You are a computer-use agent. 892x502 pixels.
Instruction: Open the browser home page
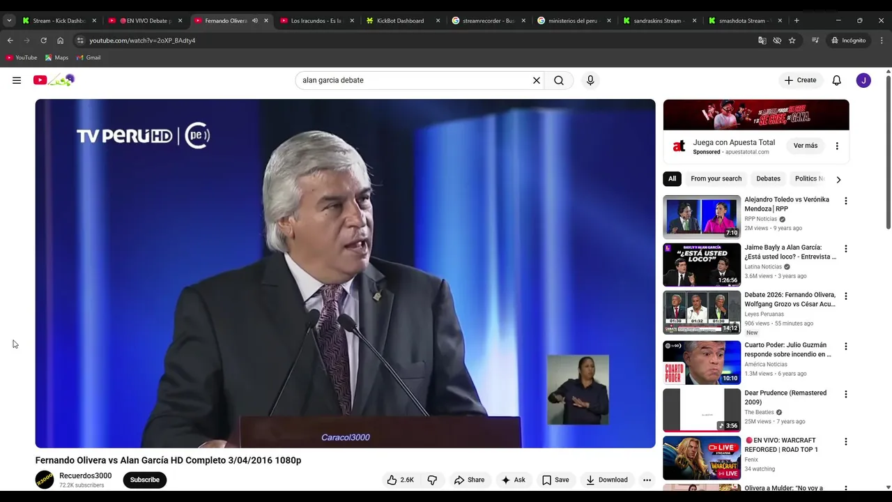60,40
